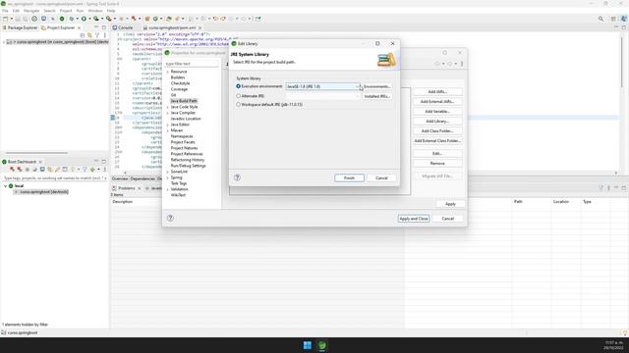Open Dependencies tab of pom editor

point(143,178)
